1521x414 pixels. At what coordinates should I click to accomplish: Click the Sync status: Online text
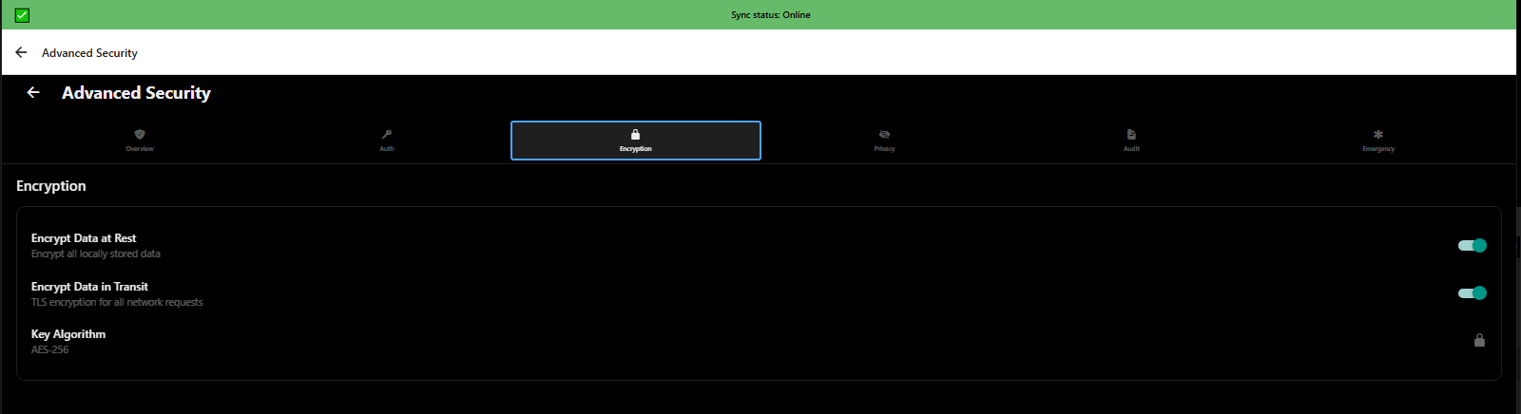(x=771, y=15)
